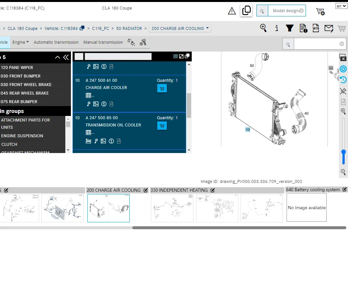
Task: Open the document with exclamation notes icon
Action: (x=303, y=28)
